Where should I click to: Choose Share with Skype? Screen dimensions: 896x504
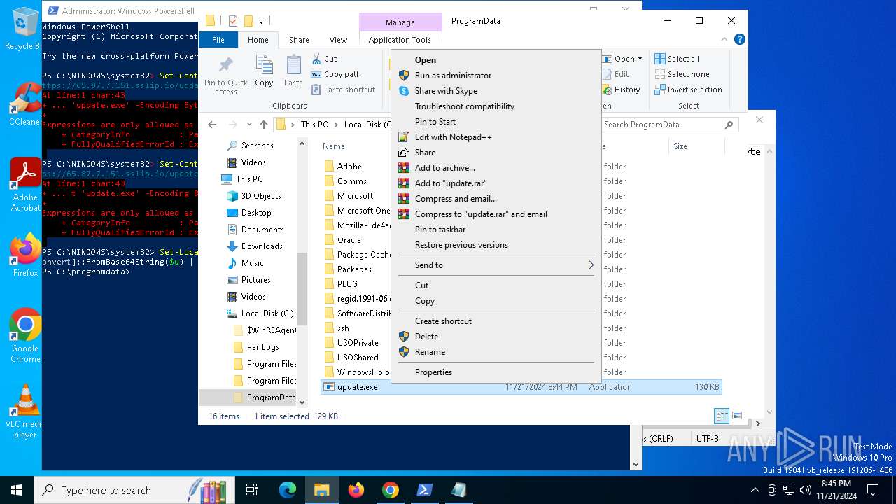pyautogui.click(x=496, y=91)
